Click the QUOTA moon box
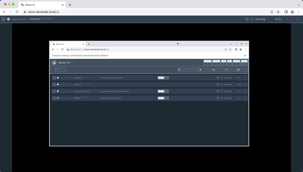Viewport: 303px width, 172px height. click(x=244, y=63)
